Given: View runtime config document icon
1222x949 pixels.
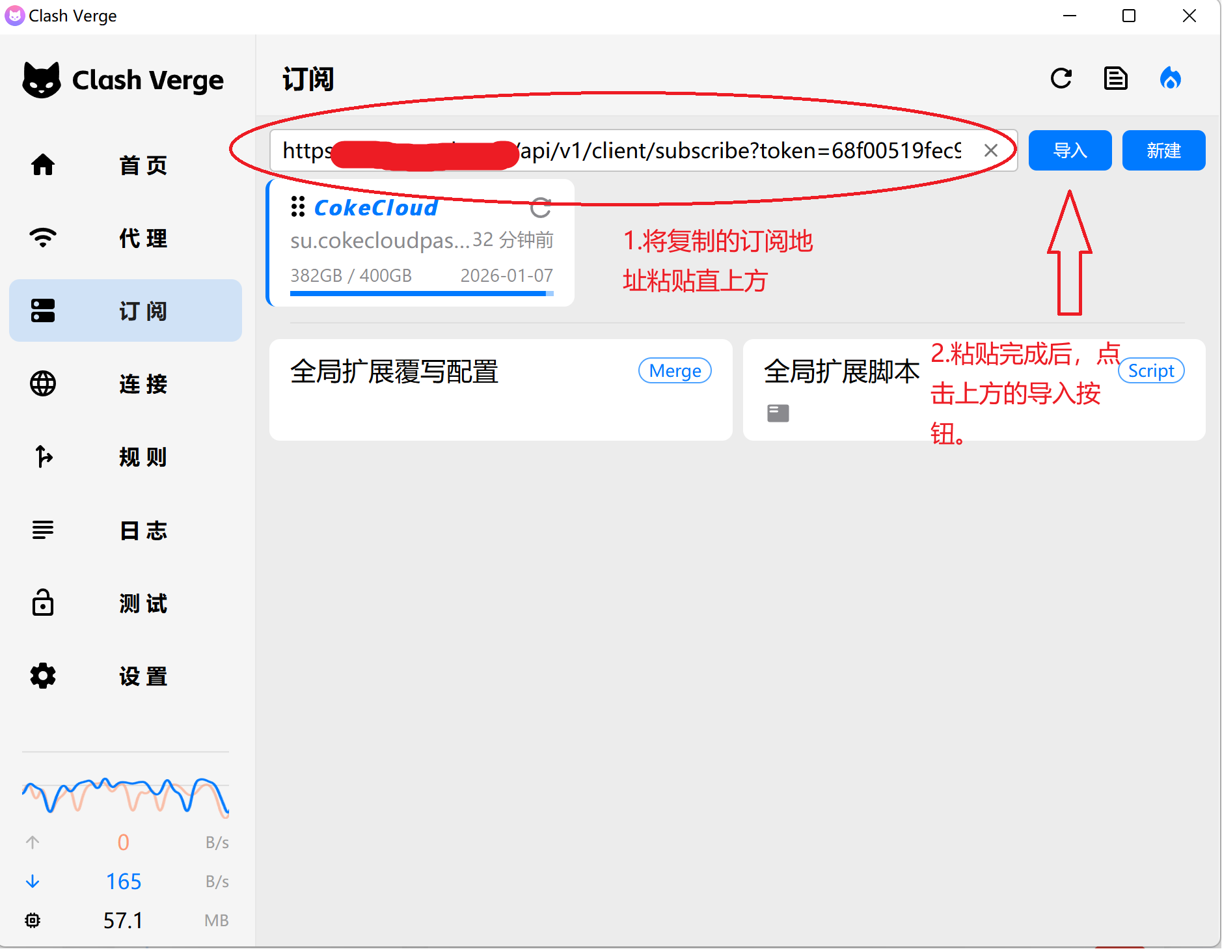Looking at the screenshot, I should (1116, 79).
